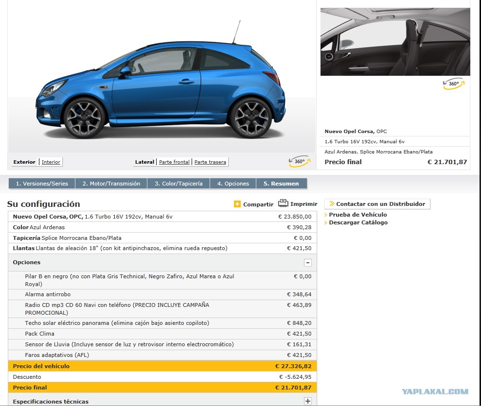Image resolution: width=481 pixels, height=406 pixels.
Task: Click the arrow icon beside Prueba de Vehículo
Action: (326, 215)
